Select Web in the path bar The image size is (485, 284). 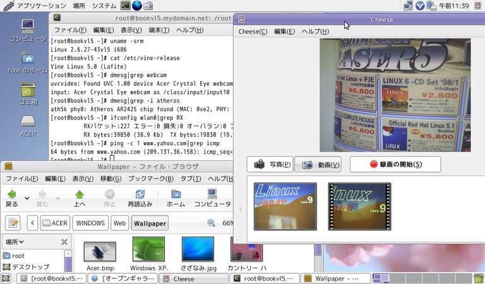pyautogui.click(x=120, y=223)
